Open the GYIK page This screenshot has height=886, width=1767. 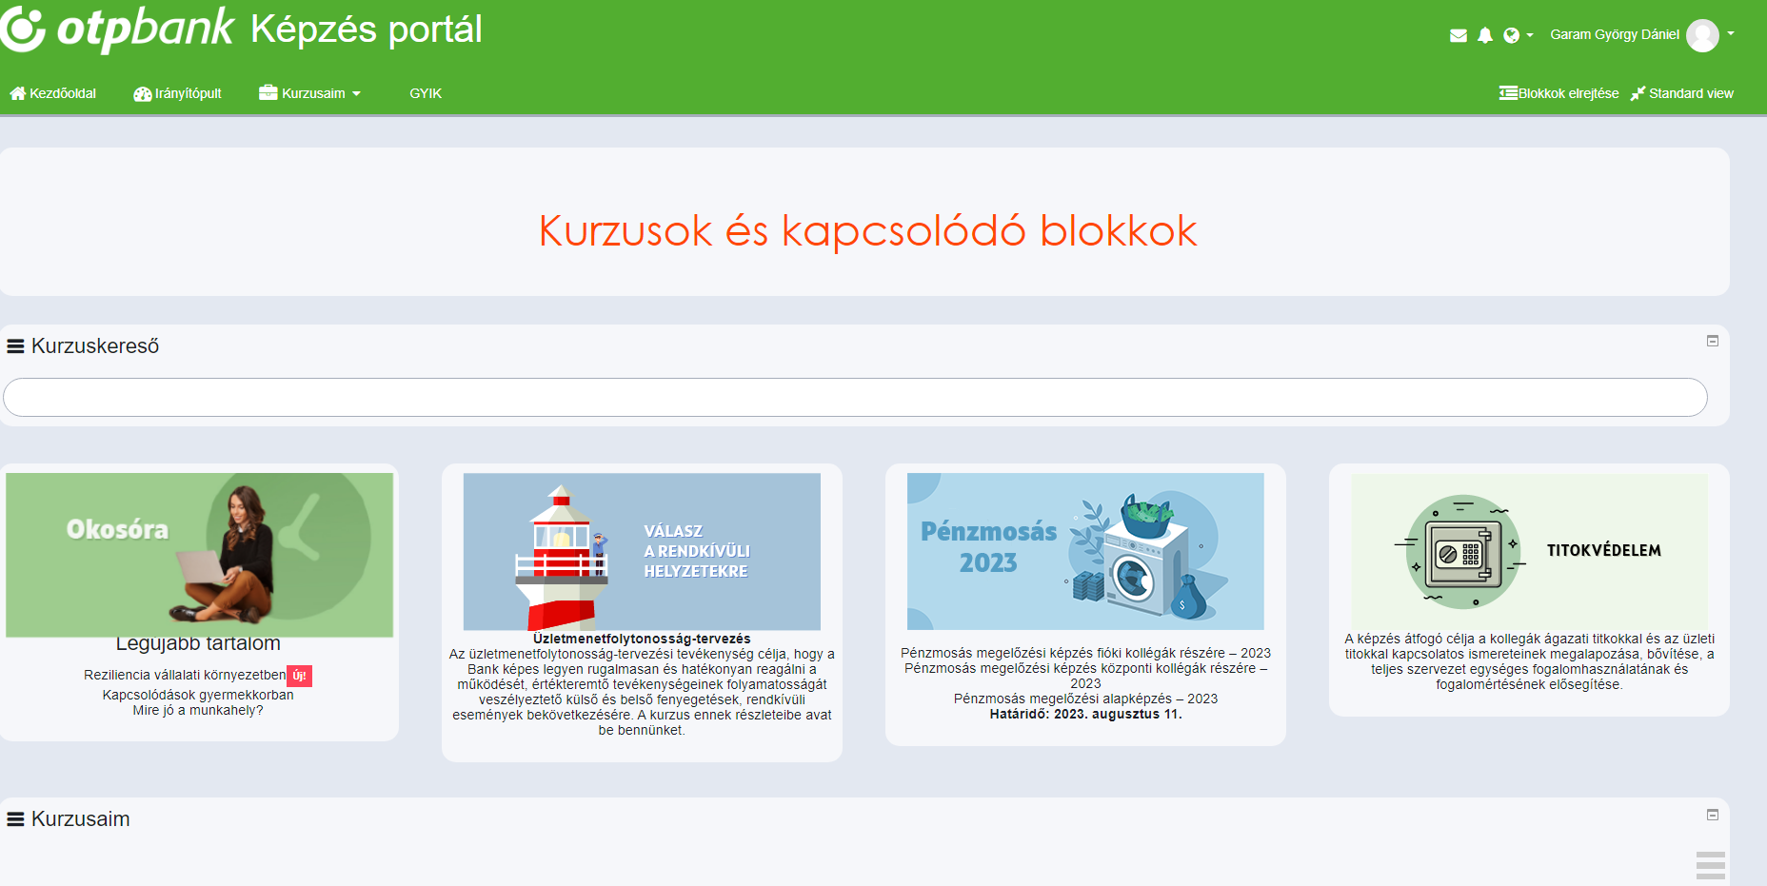[x=426, y=93]
